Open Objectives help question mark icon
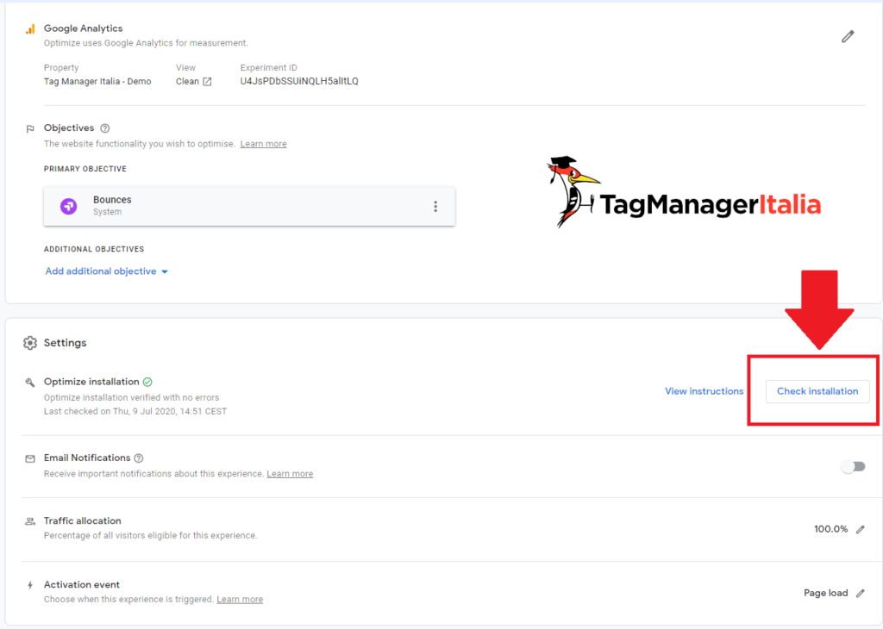Image resolution: width=883 pixels, height=629 pixels. pos(104,128)
